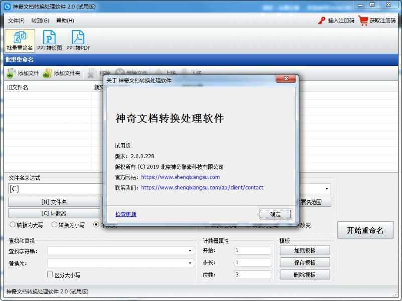Click the 确定 button in the About dialog
402x301 pixels.
[275, 214]
